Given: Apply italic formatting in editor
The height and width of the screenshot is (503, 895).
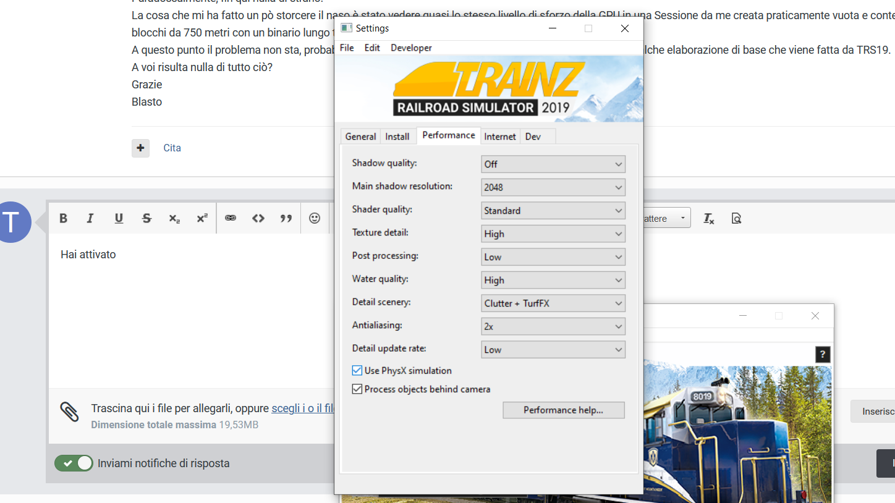Looking at the screenshot, I should point(90,218).
